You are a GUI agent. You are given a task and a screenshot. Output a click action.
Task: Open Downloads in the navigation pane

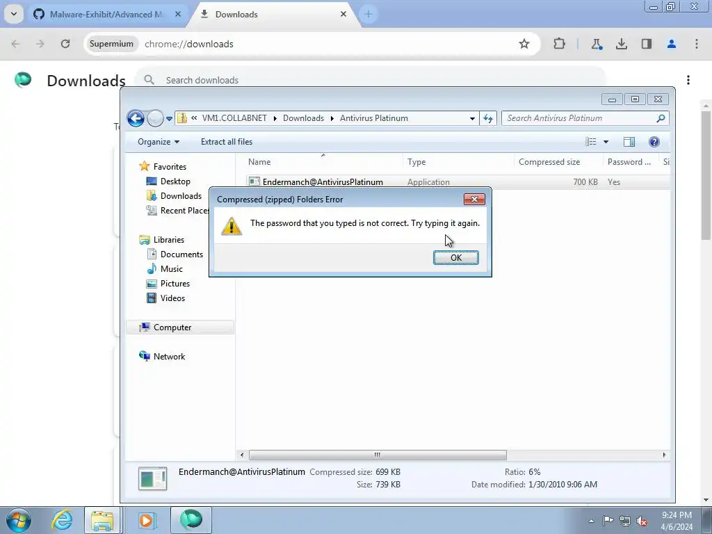tap(181, 195)
